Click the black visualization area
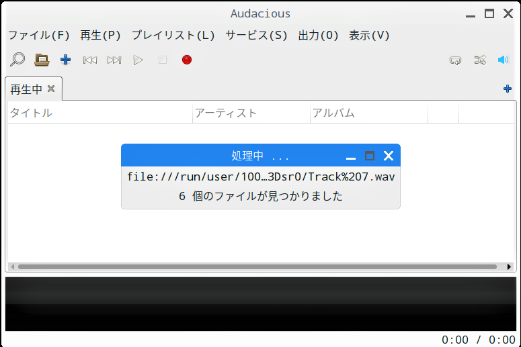The width and height of the screenshot is (521, 347). [x=261, y=304]
